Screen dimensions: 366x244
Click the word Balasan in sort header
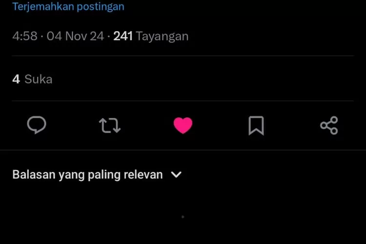point(34,174)
